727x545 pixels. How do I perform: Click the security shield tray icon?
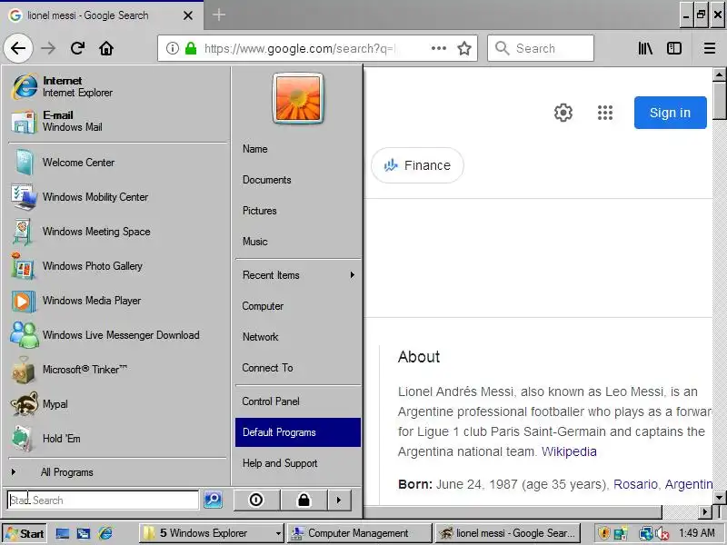[x=603, y=533]
